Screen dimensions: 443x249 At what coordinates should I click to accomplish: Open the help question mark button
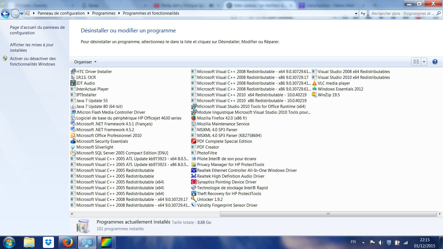435,62
